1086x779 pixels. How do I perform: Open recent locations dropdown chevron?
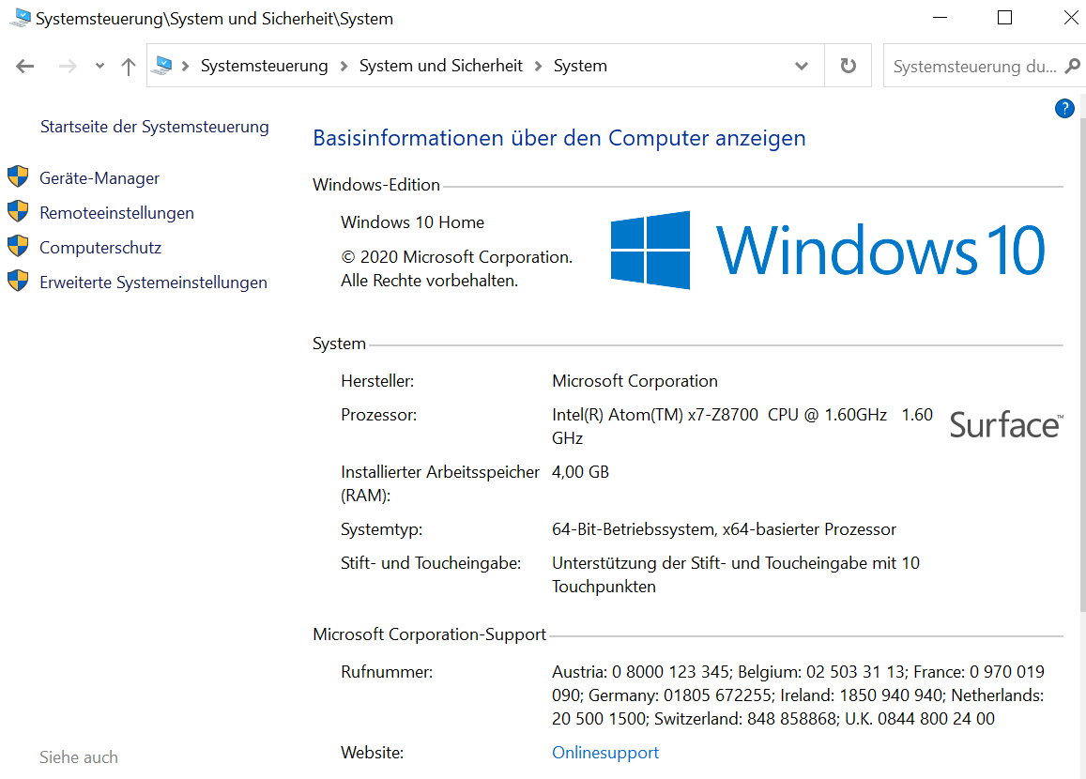pyautogui.click(x=99, y=67)
